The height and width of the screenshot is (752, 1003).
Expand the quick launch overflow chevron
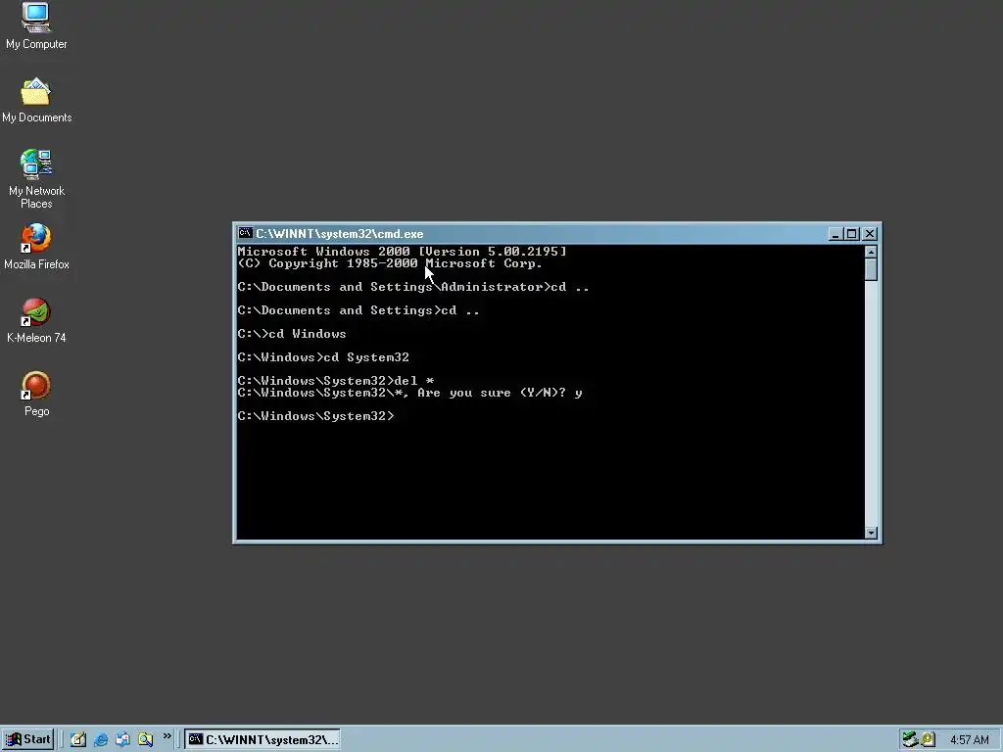pyautogui.click(x=167, y=736)
